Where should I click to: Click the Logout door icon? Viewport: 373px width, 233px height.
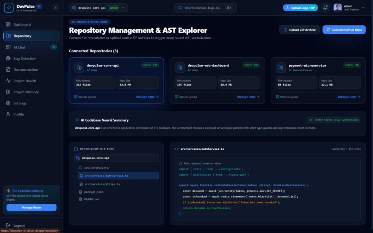pyautogui.click(x=8, y=226)
